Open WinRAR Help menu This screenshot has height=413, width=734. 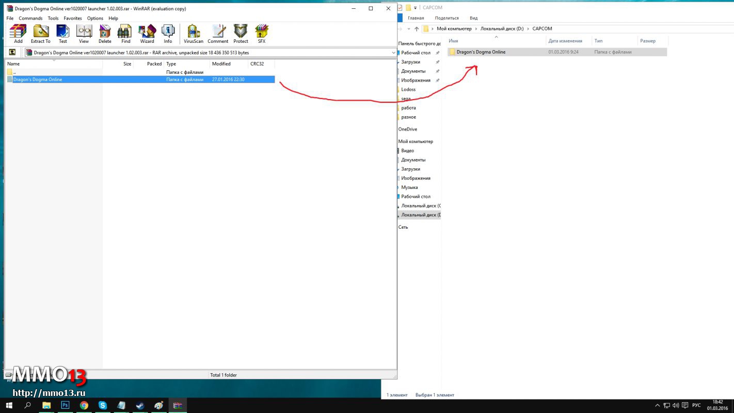coord(113,18)
